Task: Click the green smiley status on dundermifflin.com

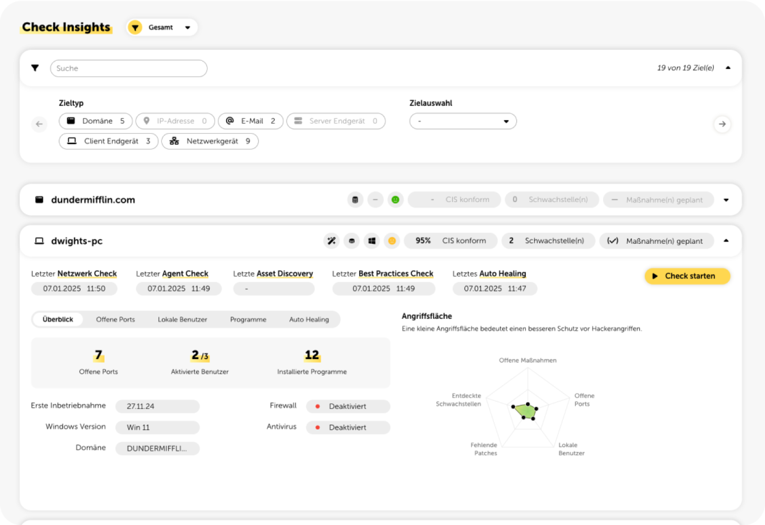Action: coord(395,200)
